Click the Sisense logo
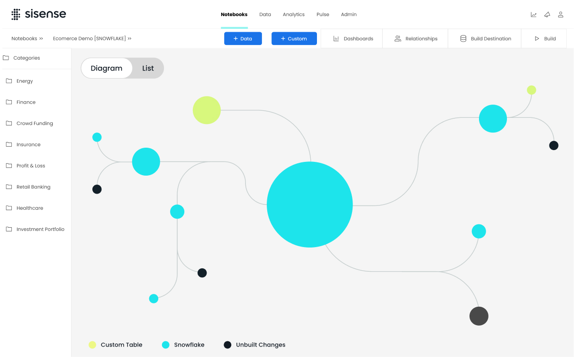578x364 pixels. 39,14
